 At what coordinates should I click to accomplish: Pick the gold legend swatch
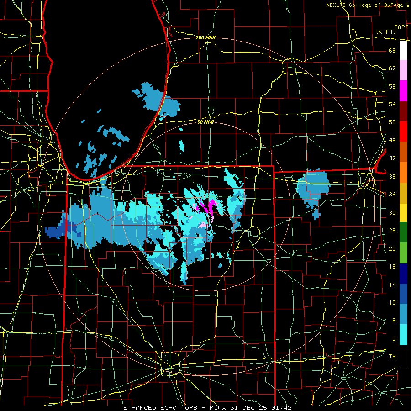[403, 193]
